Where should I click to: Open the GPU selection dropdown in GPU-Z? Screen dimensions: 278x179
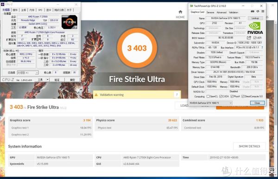pos(211,103)
